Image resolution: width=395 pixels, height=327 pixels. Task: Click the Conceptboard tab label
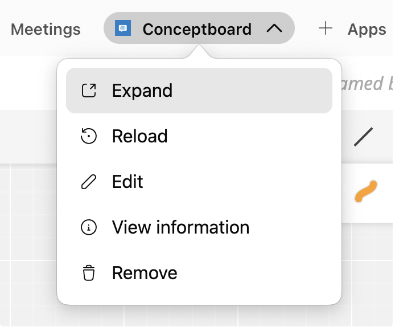196,29
